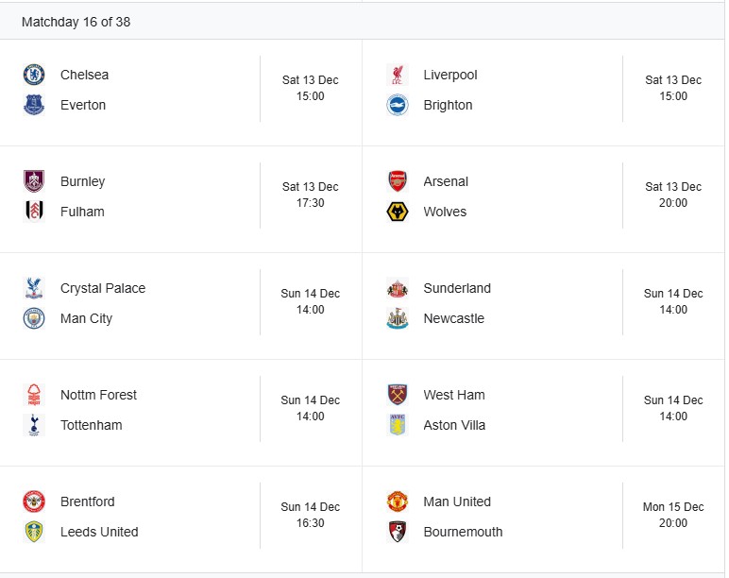
Task: Select the Crystal Palace team name
Action: [x=103, y=288]
